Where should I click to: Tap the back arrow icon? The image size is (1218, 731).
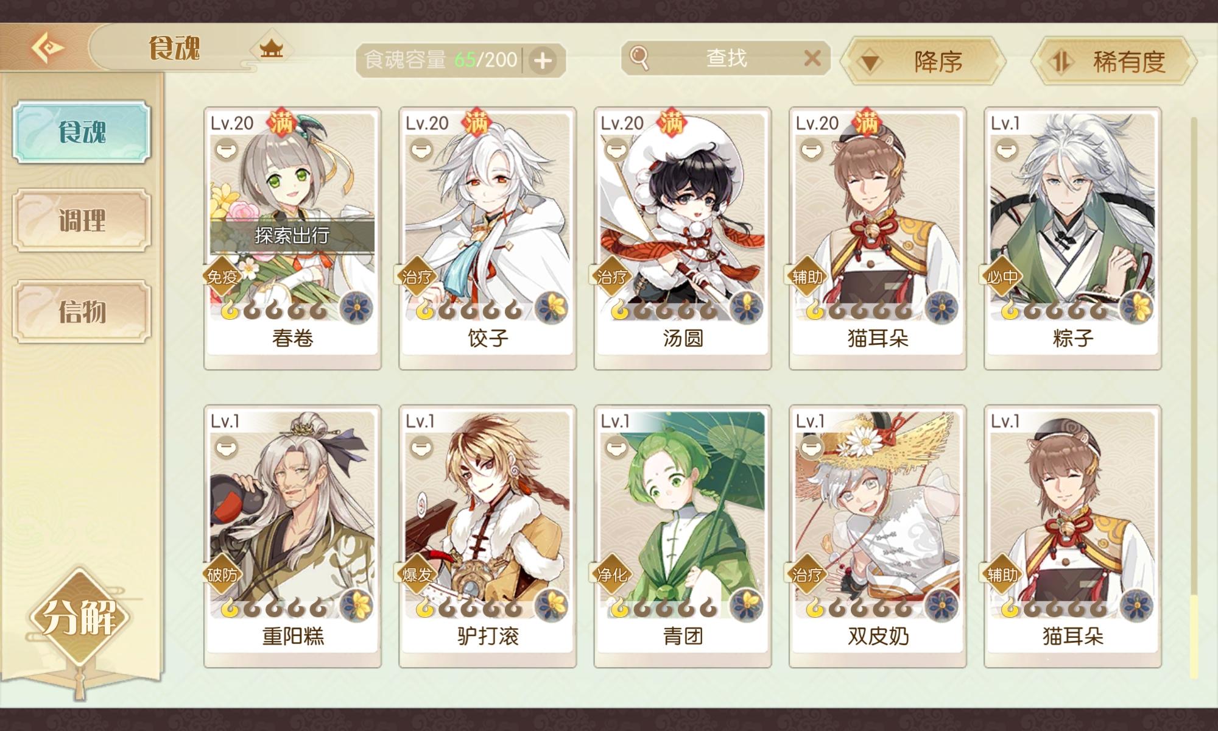(48, 48)
